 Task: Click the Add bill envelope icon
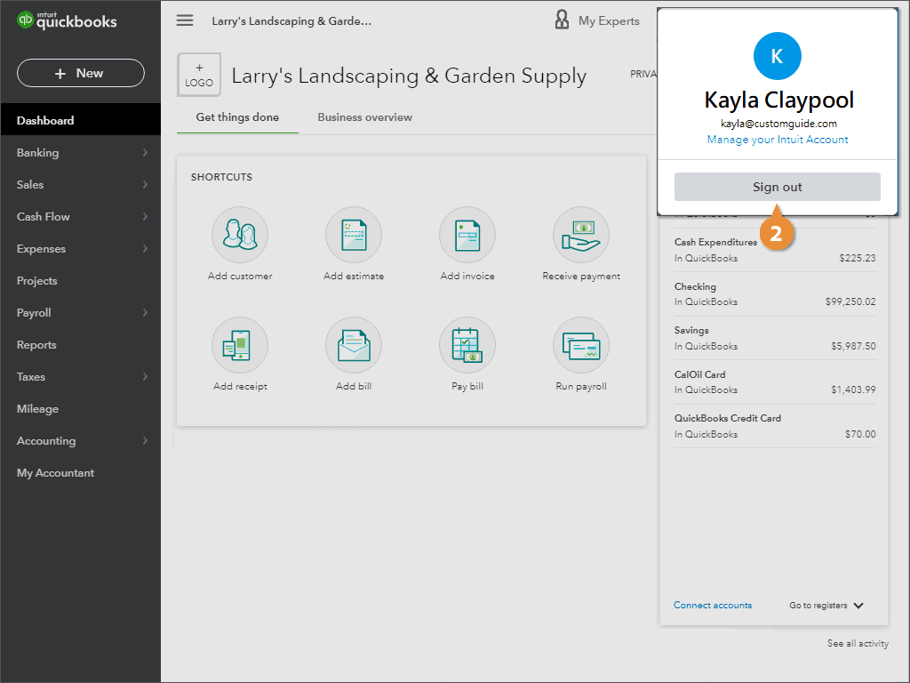point(354,346)
